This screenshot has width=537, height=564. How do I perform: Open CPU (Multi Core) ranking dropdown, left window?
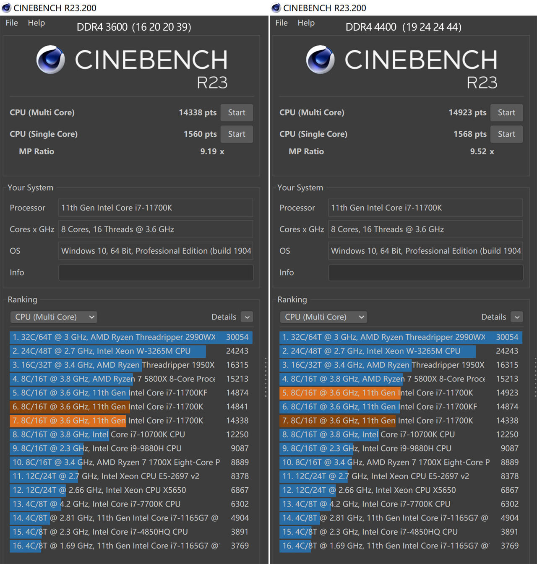54,317
